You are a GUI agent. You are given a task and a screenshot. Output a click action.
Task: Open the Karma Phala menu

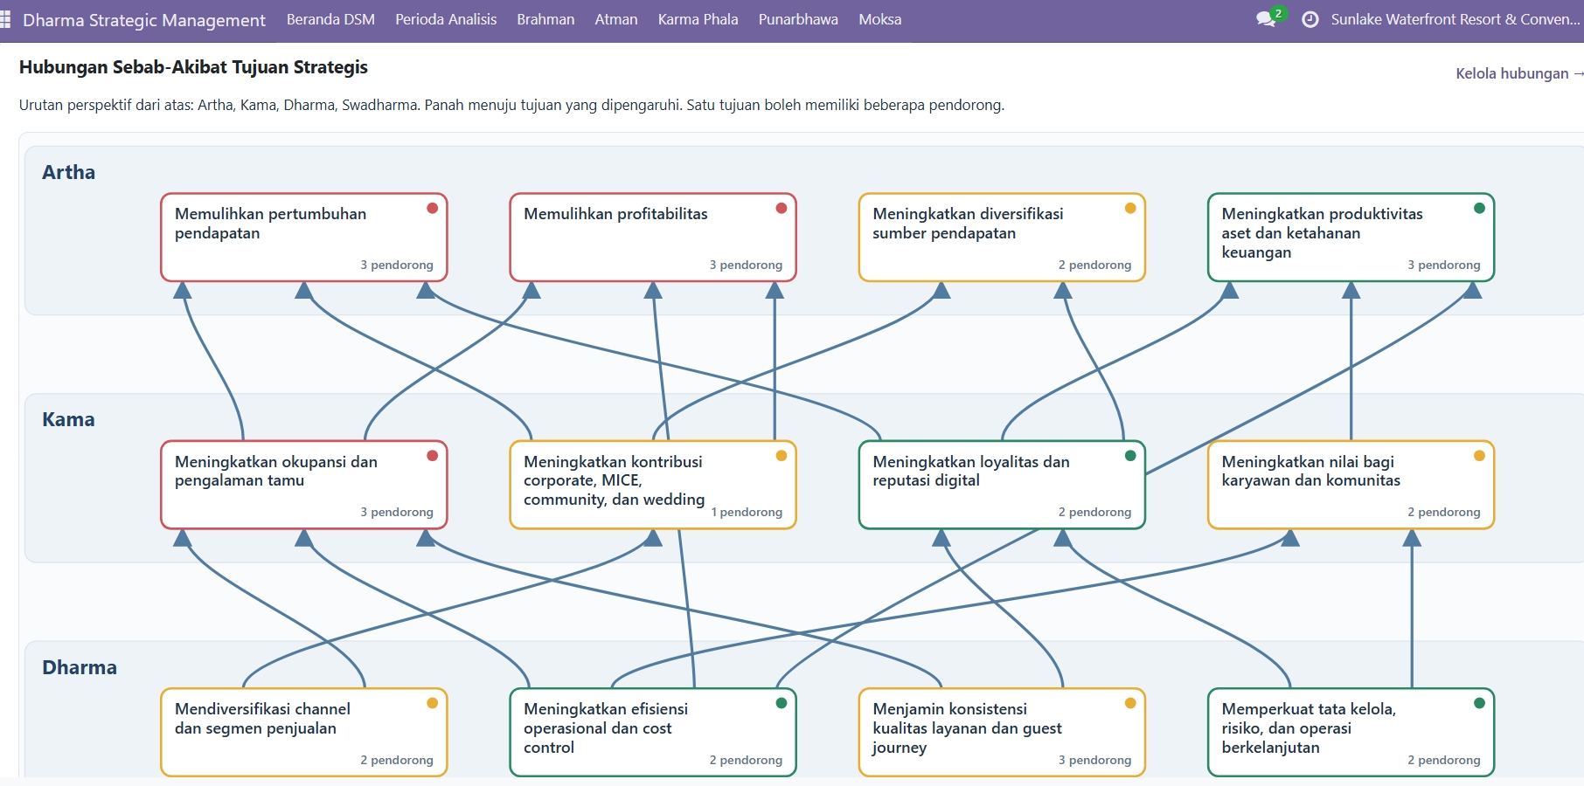pos(698,19)
